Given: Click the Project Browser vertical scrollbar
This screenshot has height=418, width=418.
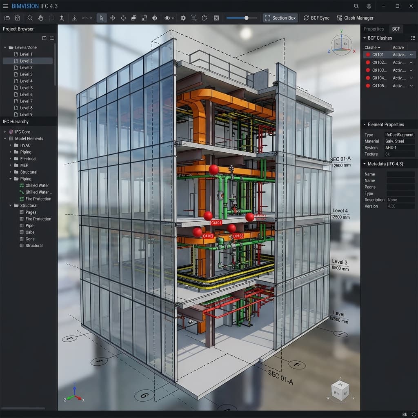Looking at the screenshot, I should [55, 65].
